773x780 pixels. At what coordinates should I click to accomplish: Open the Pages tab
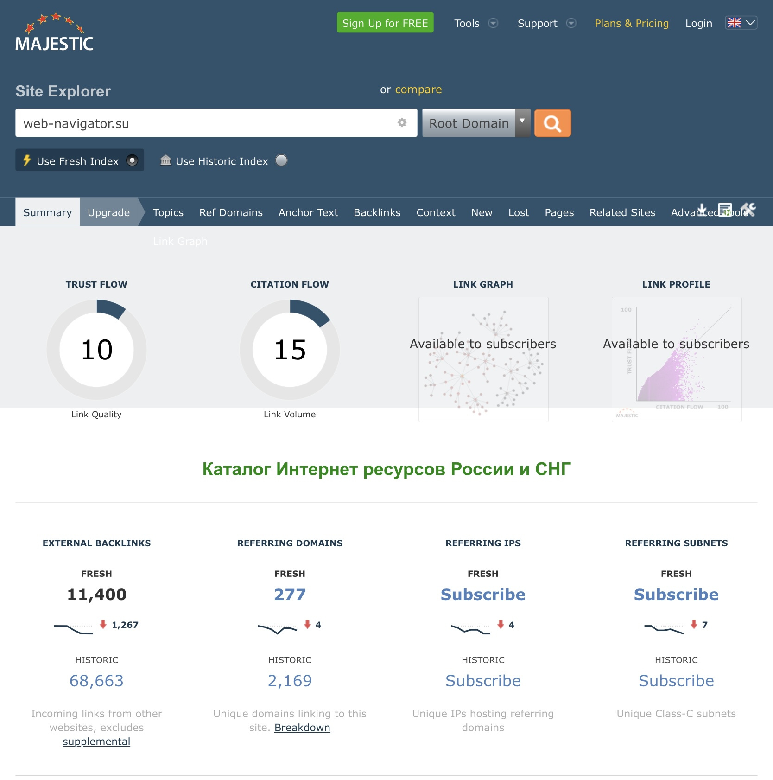point(559,212)
